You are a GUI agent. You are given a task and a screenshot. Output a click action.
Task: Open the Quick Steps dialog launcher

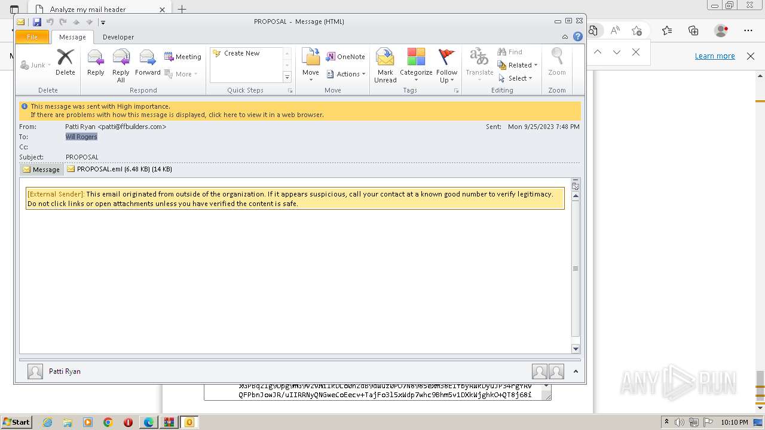tap(290, 91)
